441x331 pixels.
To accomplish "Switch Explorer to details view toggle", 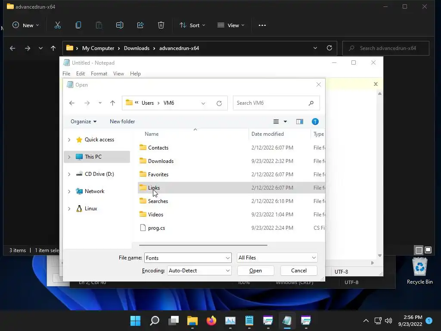I will point(419,250).
